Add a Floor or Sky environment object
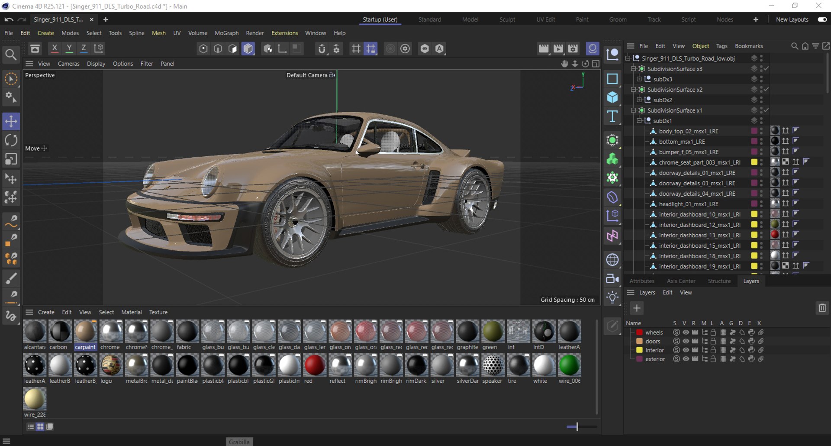The image size is (831, 446). point(612,260)
